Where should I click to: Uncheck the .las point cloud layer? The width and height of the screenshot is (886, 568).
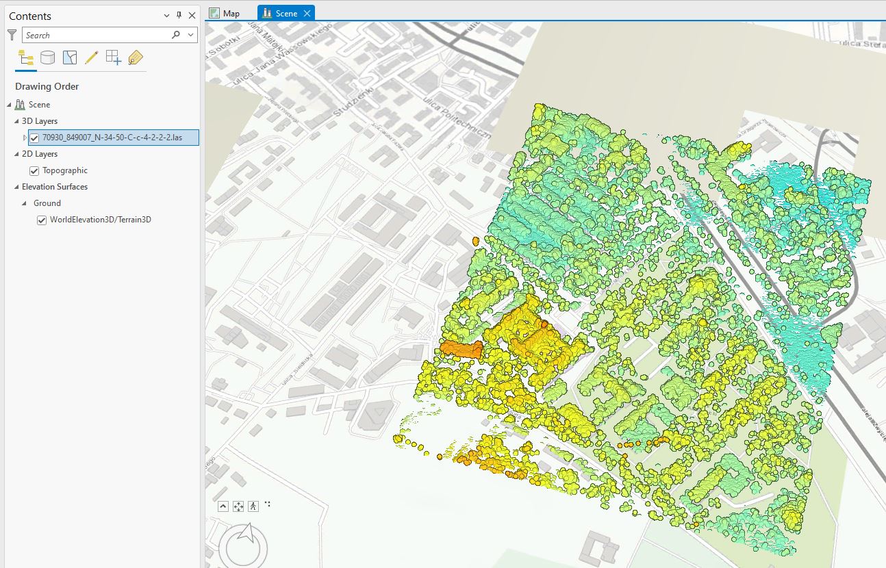point(34,138)
